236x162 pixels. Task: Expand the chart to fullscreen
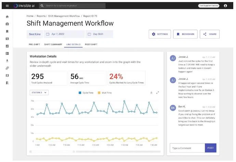pyautogui.click(x=158, y=93)
